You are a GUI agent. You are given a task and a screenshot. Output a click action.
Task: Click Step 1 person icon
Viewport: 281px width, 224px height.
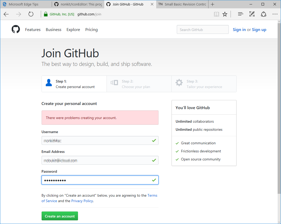tap(49, 83)
